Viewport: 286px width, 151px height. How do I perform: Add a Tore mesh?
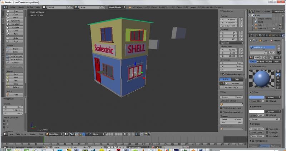click(x=15, y=34)
